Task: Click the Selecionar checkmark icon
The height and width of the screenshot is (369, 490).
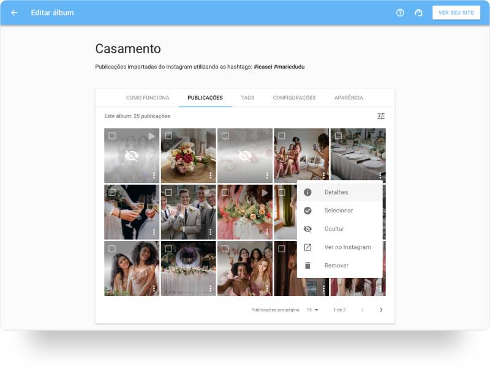Action: 307,210
